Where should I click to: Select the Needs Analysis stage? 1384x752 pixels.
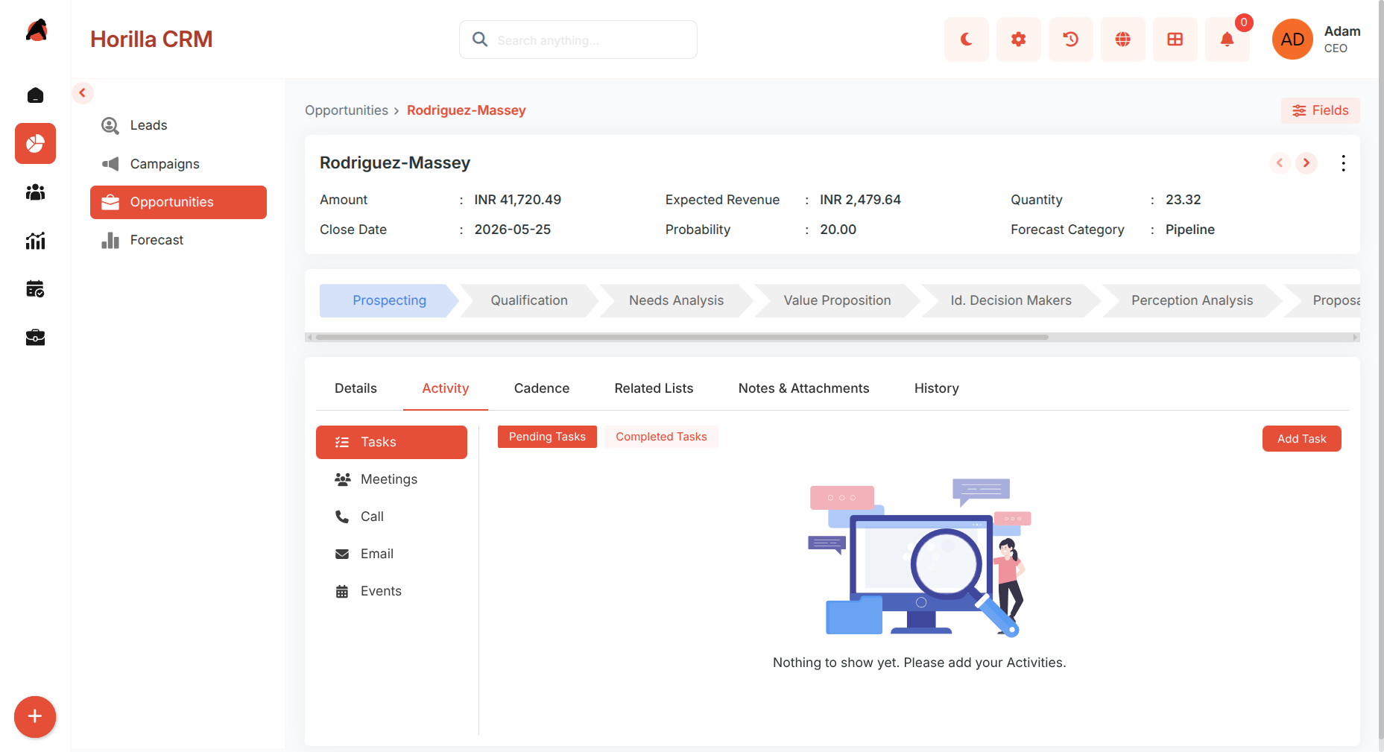(x=676, y=300)
